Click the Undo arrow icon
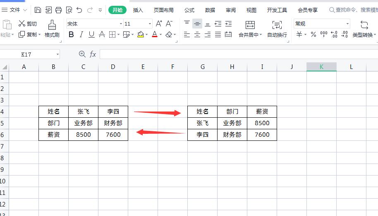The image size is (378, 216). [x=79, y=10]
